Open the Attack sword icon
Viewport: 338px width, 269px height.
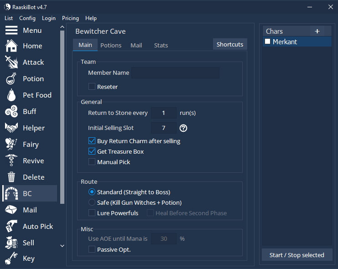pos(11,62)
